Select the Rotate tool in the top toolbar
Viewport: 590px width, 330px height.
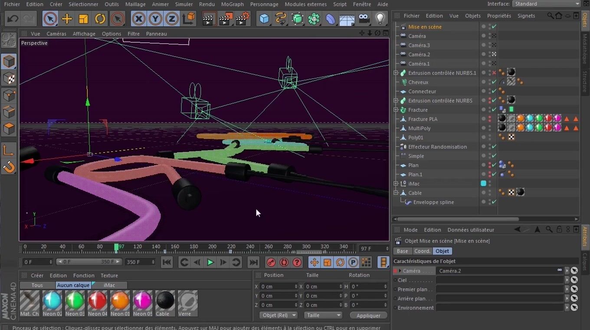click(x=100, y=19)
